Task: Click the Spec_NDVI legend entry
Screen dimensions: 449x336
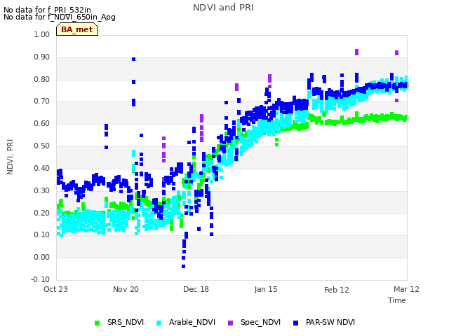Action: [254, 322]
